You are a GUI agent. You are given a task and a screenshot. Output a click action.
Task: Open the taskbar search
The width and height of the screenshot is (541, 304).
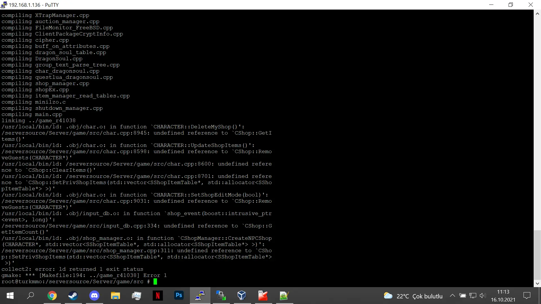[x=30, y=296]
